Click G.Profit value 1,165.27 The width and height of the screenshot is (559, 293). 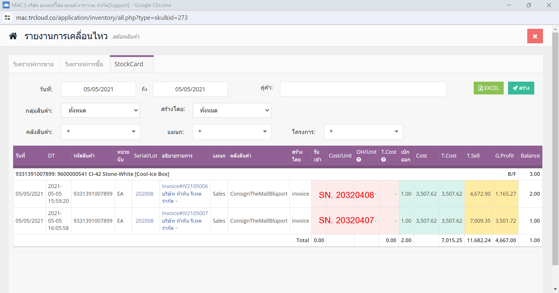click(506, 194)
